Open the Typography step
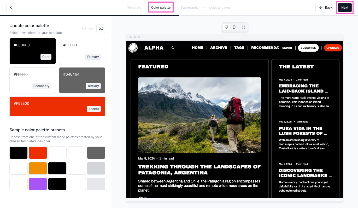Viewport: 358px width, 208px height. [189, 8]
